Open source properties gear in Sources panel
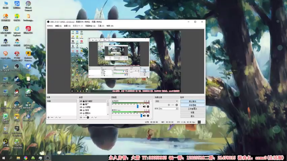Image resolution: width=287 pixels, height=161 pixels. tap(88, 117)
